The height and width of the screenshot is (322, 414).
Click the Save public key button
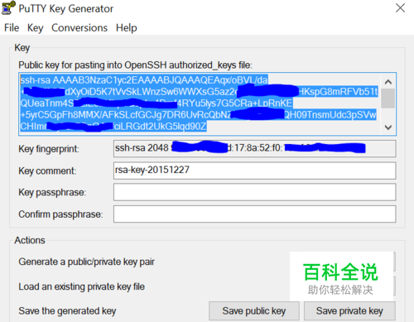click(254, 311)
